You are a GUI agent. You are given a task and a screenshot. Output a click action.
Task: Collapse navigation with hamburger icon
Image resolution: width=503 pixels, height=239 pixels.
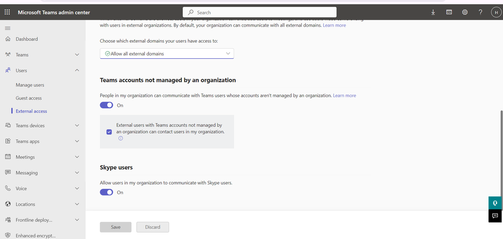tap(8, 29)
